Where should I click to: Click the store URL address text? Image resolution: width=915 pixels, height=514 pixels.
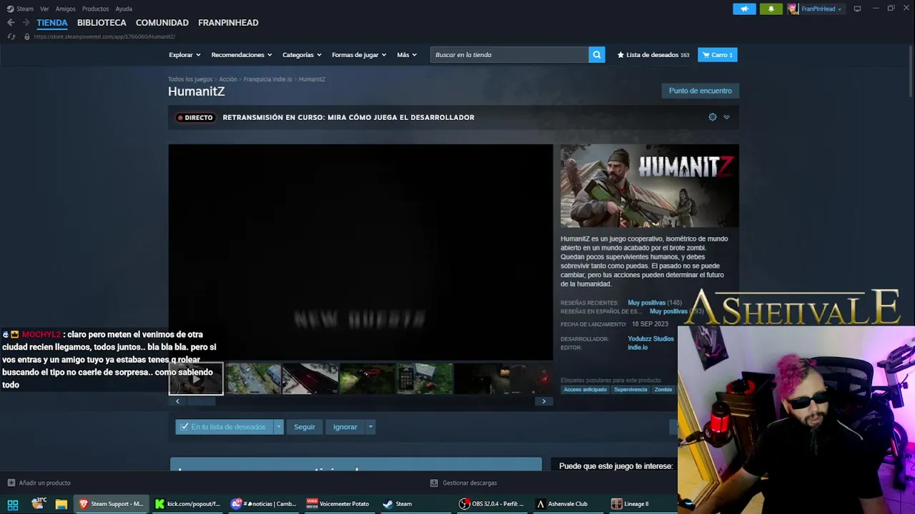click(x=104, y=36)
